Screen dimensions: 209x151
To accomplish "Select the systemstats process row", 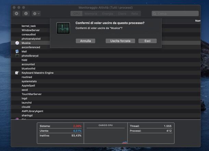I will click(106, 81).
